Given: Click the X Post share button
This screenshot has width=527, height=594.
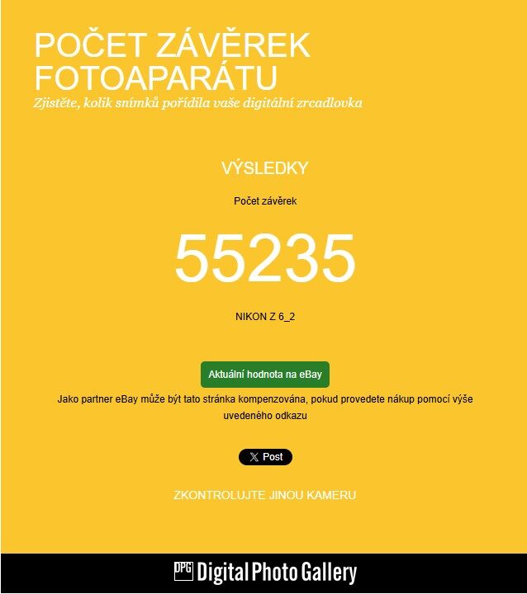Looking at the screenshot, I should [265, 457].
